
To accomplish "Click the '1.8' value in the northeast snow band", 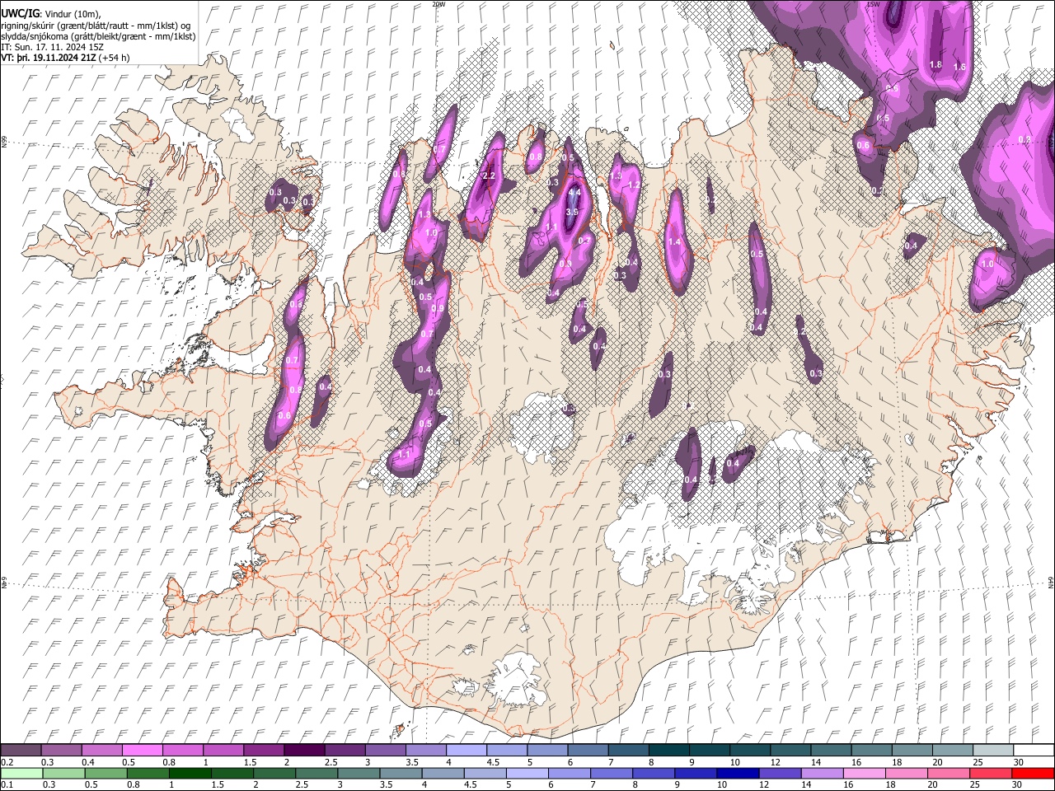I will (x=935, y=64).
